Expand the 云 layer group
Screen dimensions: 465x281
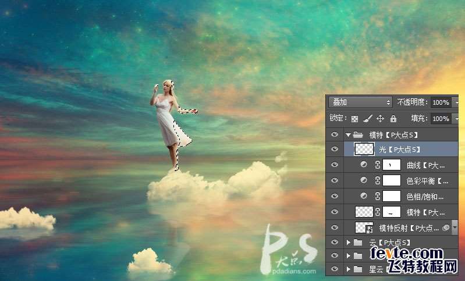click(349, 242)
